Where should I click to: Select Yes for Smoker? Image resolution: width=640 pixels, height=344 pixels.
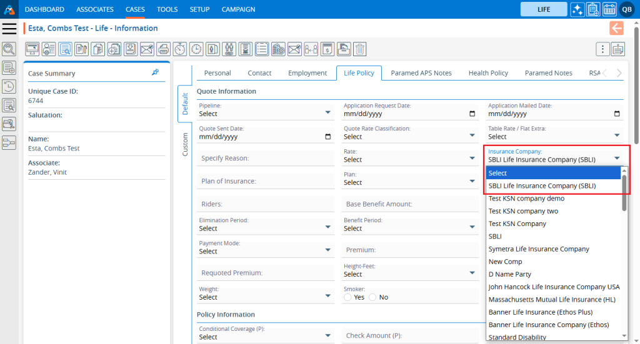pyautogui.click(x=347, y=297)
